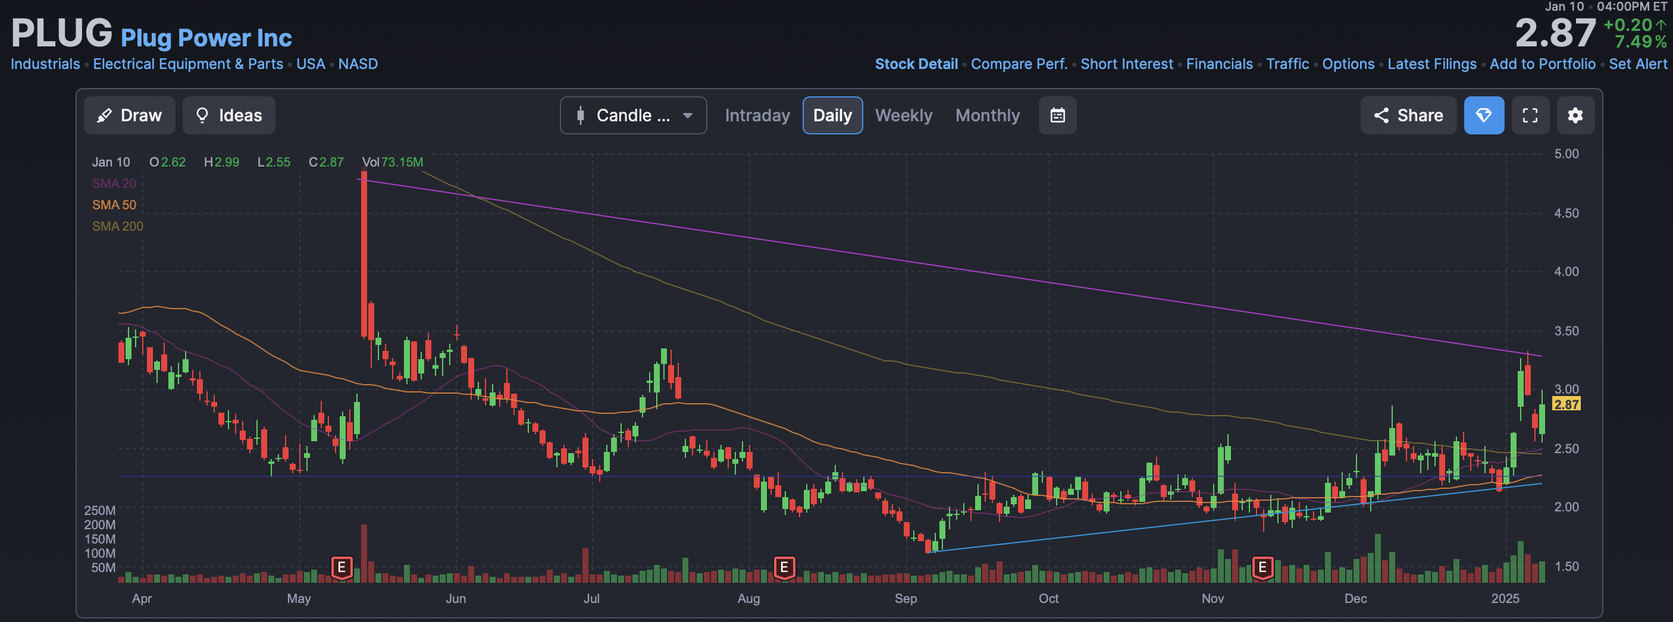
Task: Open chart settings gear
Action: coord(1575,115)
